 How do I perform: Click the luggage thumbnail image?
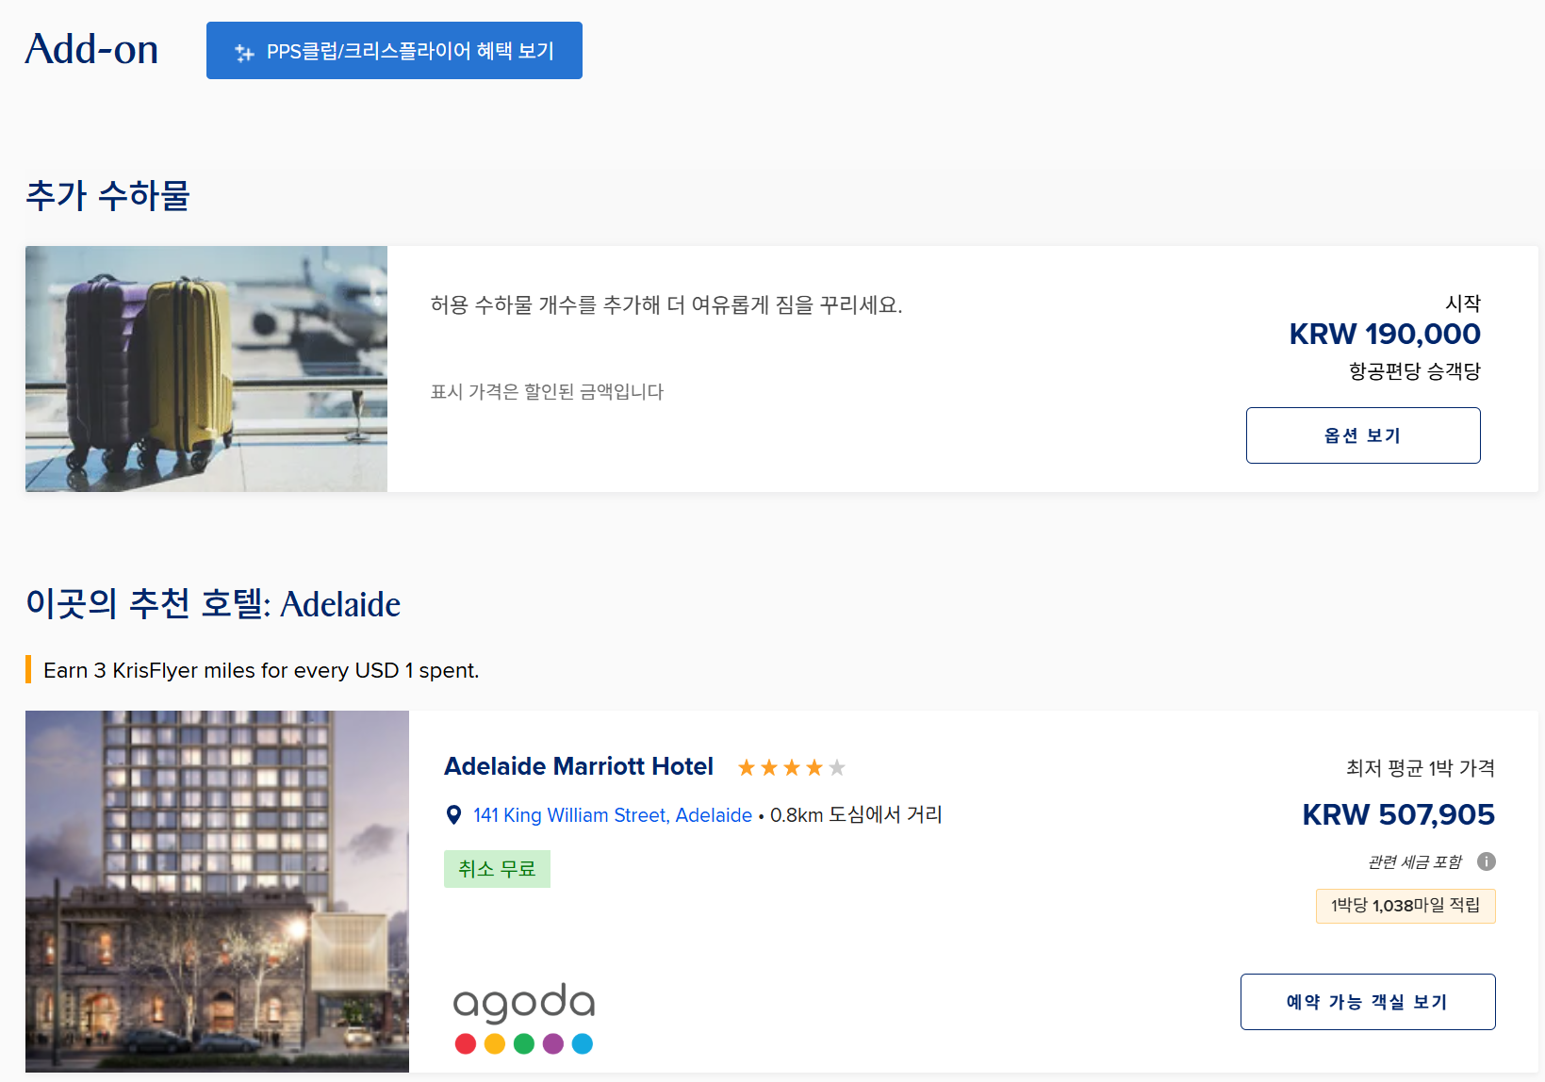(206, 369)
